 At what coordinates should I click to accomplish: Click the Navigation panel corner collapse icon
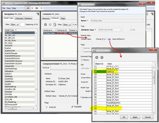(38, 14)
